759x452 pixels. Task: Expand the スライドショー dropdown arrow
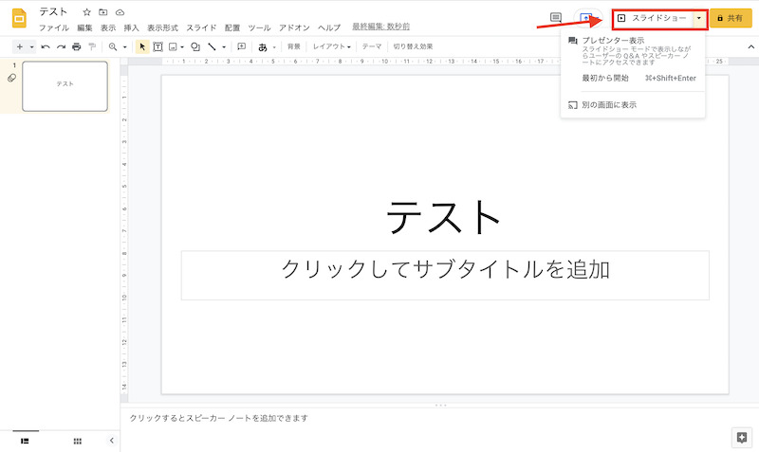click(x=699, y=18)
